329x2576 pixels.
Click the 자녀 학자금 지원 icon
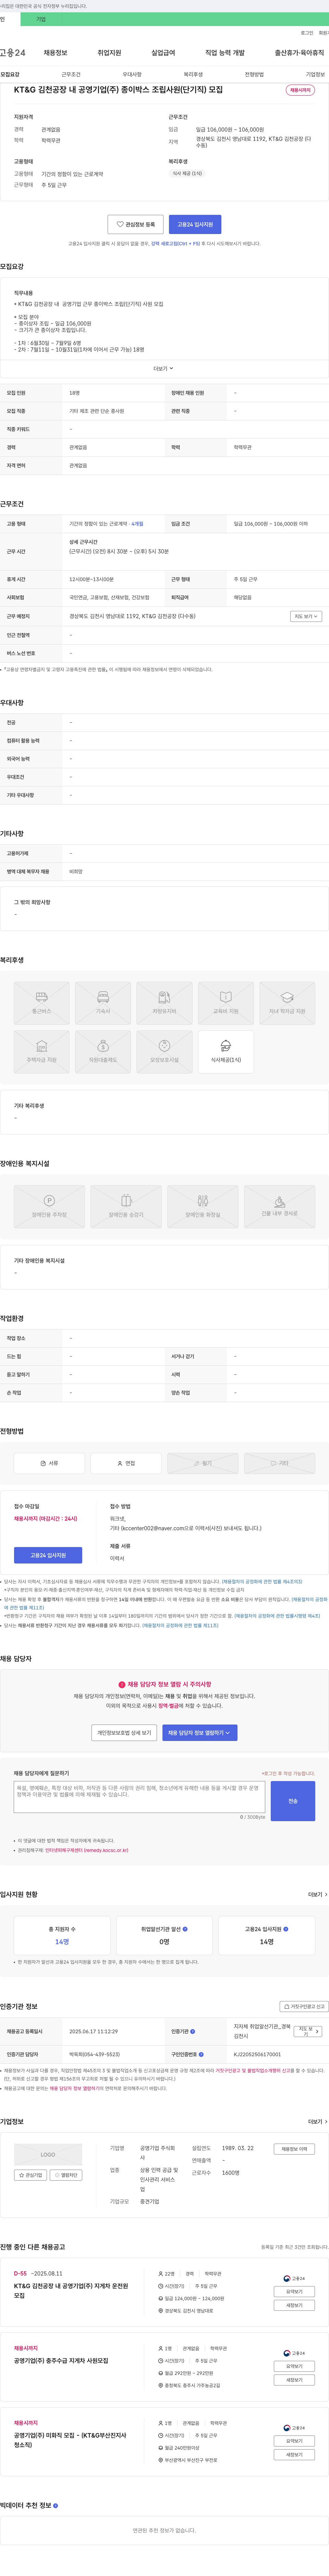[287, 1003]
